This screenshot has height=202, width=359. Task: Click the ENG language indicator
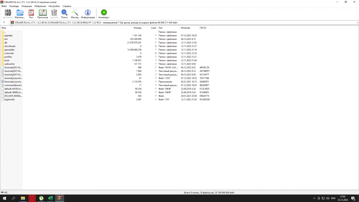click(x=333, y=198)
